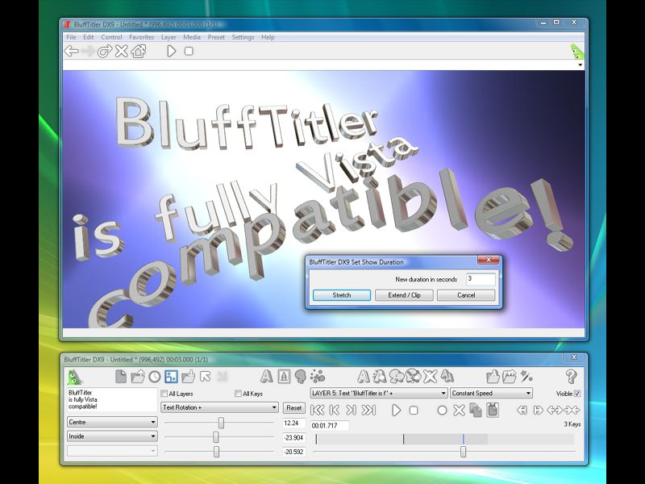Open the LAYER 5 text layer dropdown

(x=378, y=394)
